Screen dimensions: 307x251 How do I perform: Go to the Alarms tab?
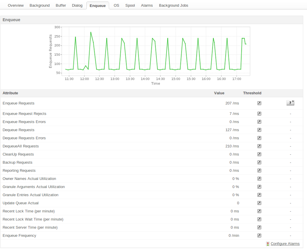click(147, 6)
